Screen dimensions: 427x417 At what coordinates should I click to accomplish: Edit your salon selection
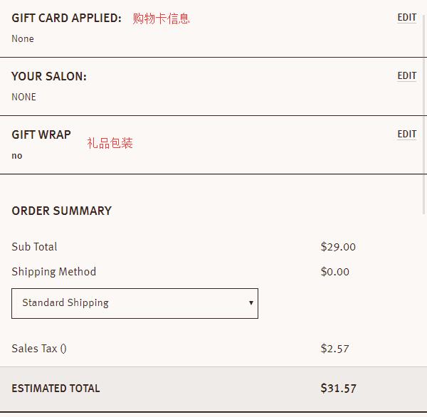coord(406,76)
